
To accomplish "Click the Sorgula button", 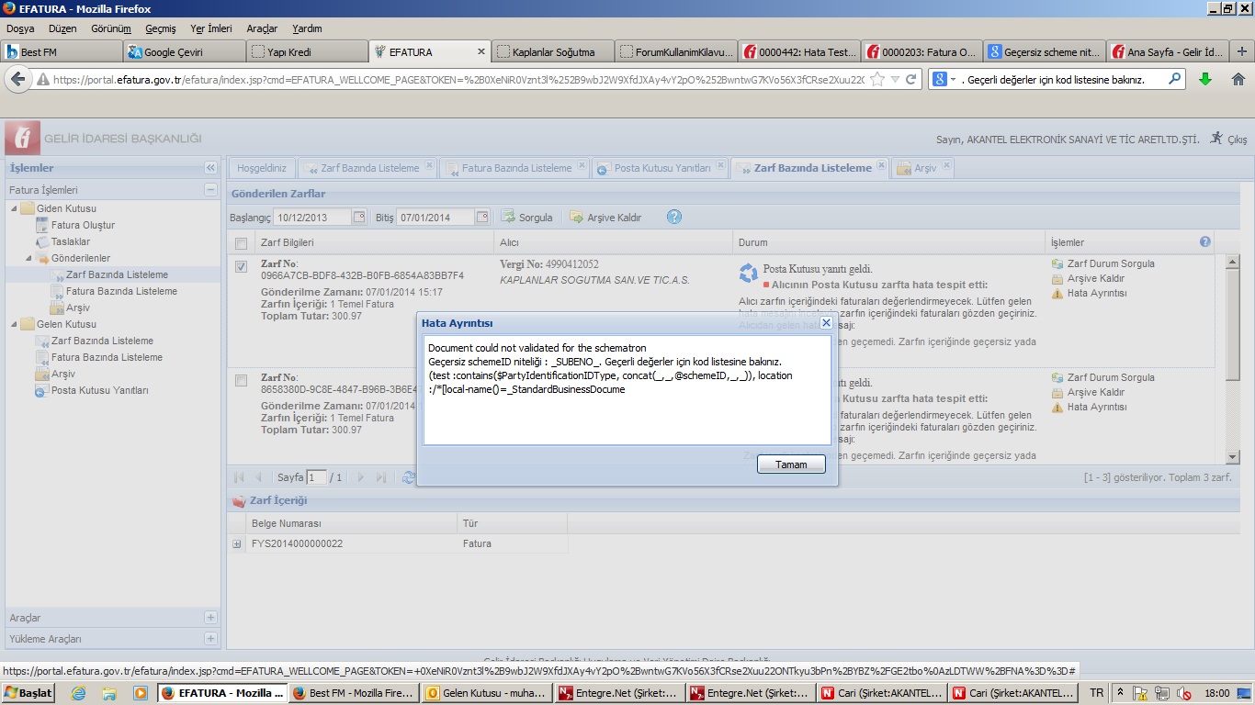I will [526, 218].
